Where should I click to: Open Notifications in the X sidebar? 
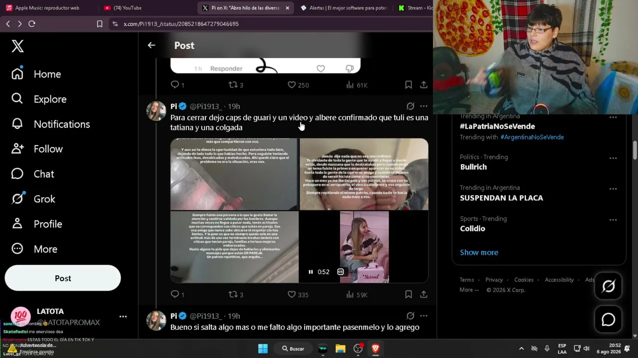tap(51, 124)
